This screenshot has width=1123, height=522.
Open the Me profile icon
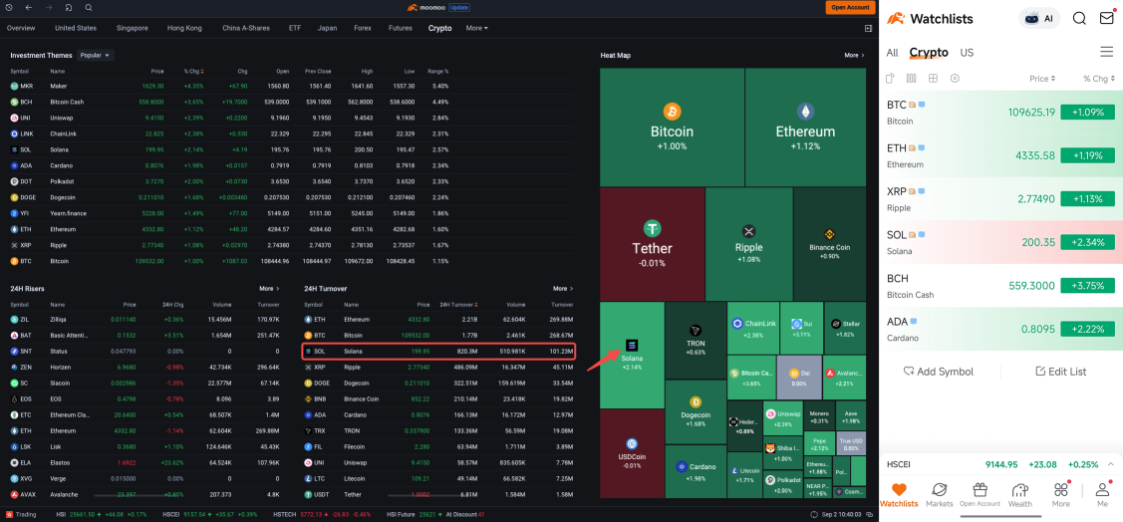pyautogui.click(x=1102, y=494)
